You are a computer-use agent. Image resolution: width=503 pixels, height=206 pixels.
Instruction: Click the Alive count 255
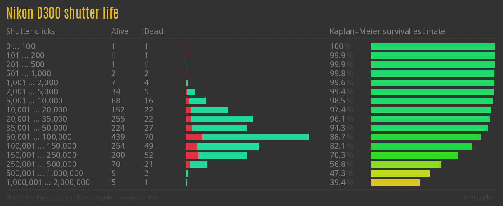tap(118, 119)
